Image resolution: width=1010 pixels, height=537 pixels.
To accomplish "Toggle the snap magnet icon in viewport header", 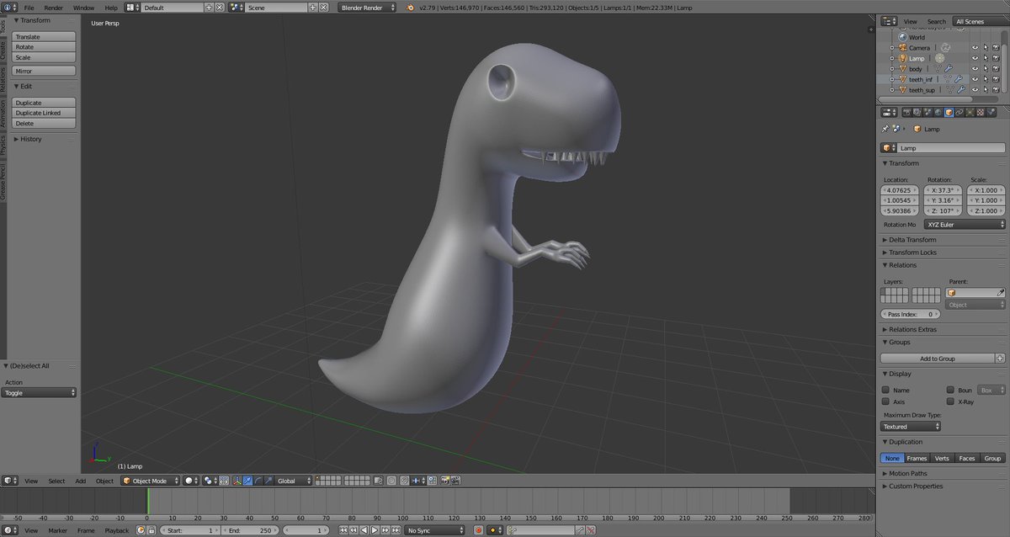I will coord(404,481).
